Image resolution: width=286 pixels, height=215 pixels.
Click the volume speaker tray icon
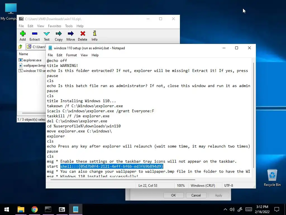click(x=232, y=209)
